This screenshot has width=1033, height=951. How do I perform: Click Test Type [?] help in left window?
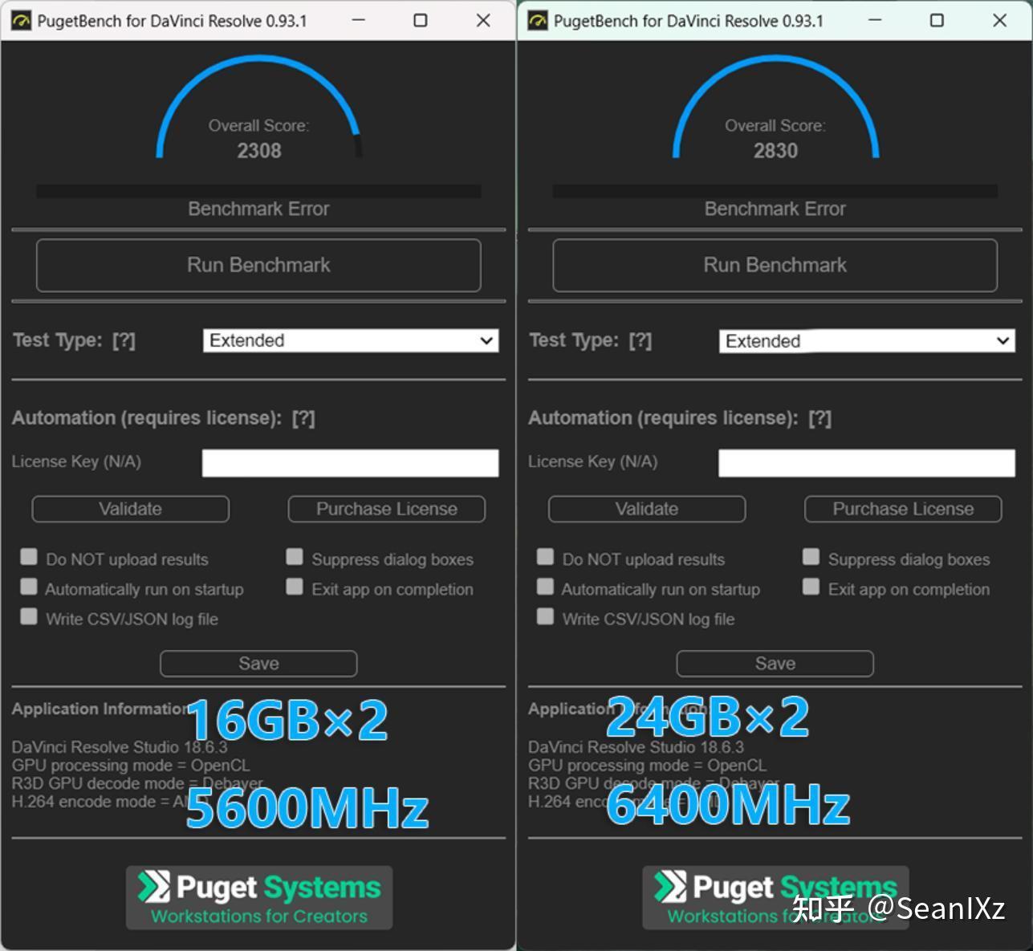(x=124, y=340)
